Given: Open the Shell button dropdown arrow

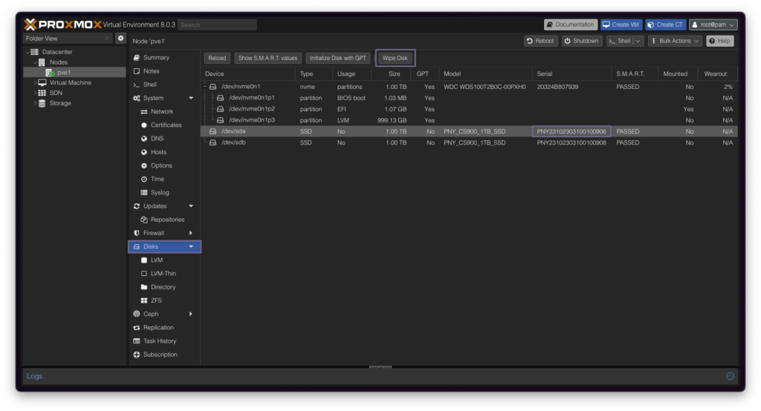Looking at the screenshot, I should 638,42.
